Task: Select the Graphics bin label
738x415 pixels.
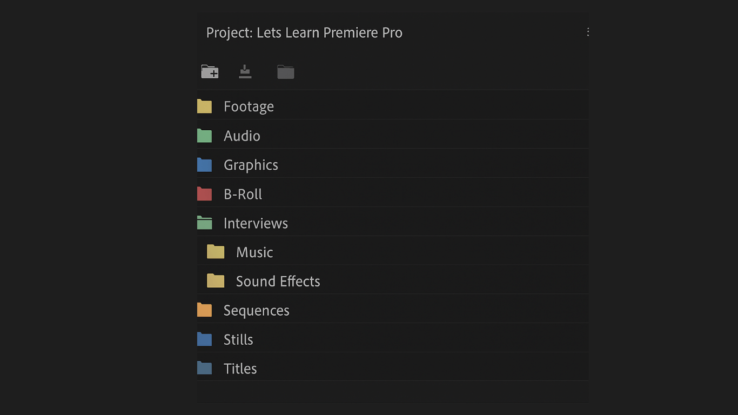Action: click(x=251, y=165)
